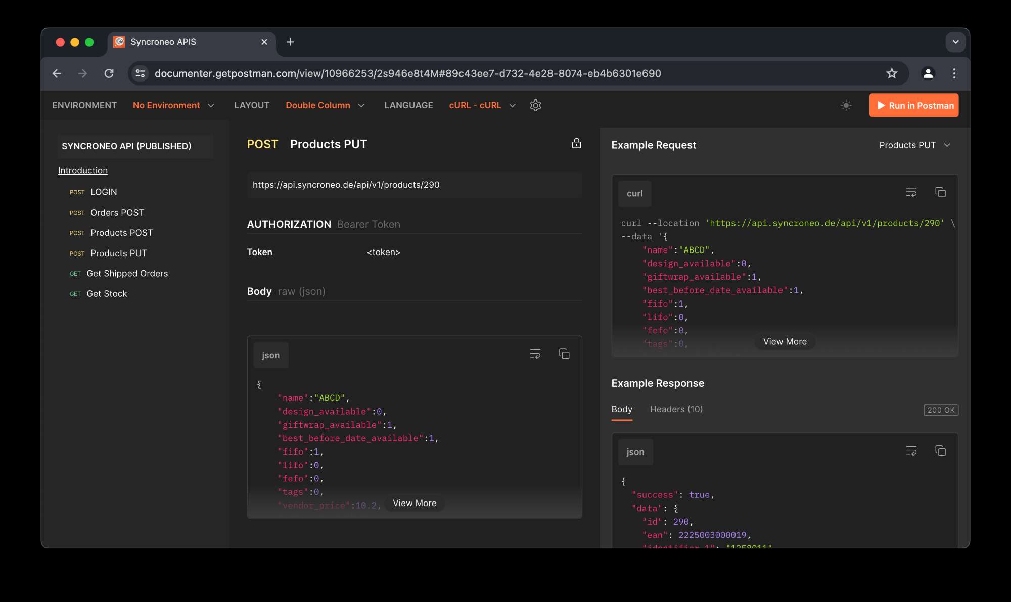Click View More in curl example
The height and width of the screenshot is (602, 1011).
click(x=785, y=341)
